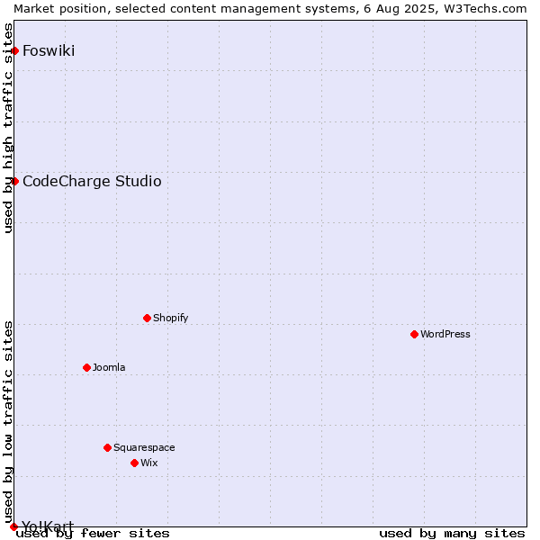540x540 pixels.
Task: Select the Shopify label text
Action: (170, 319)
